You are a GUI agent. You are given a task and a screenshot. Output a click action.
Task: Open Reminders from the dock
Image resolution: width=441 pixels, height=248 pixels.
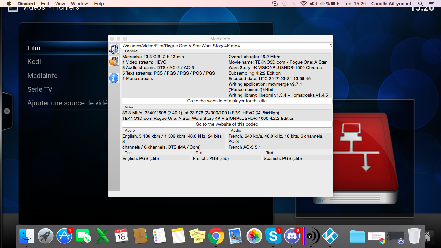[159, 236]
